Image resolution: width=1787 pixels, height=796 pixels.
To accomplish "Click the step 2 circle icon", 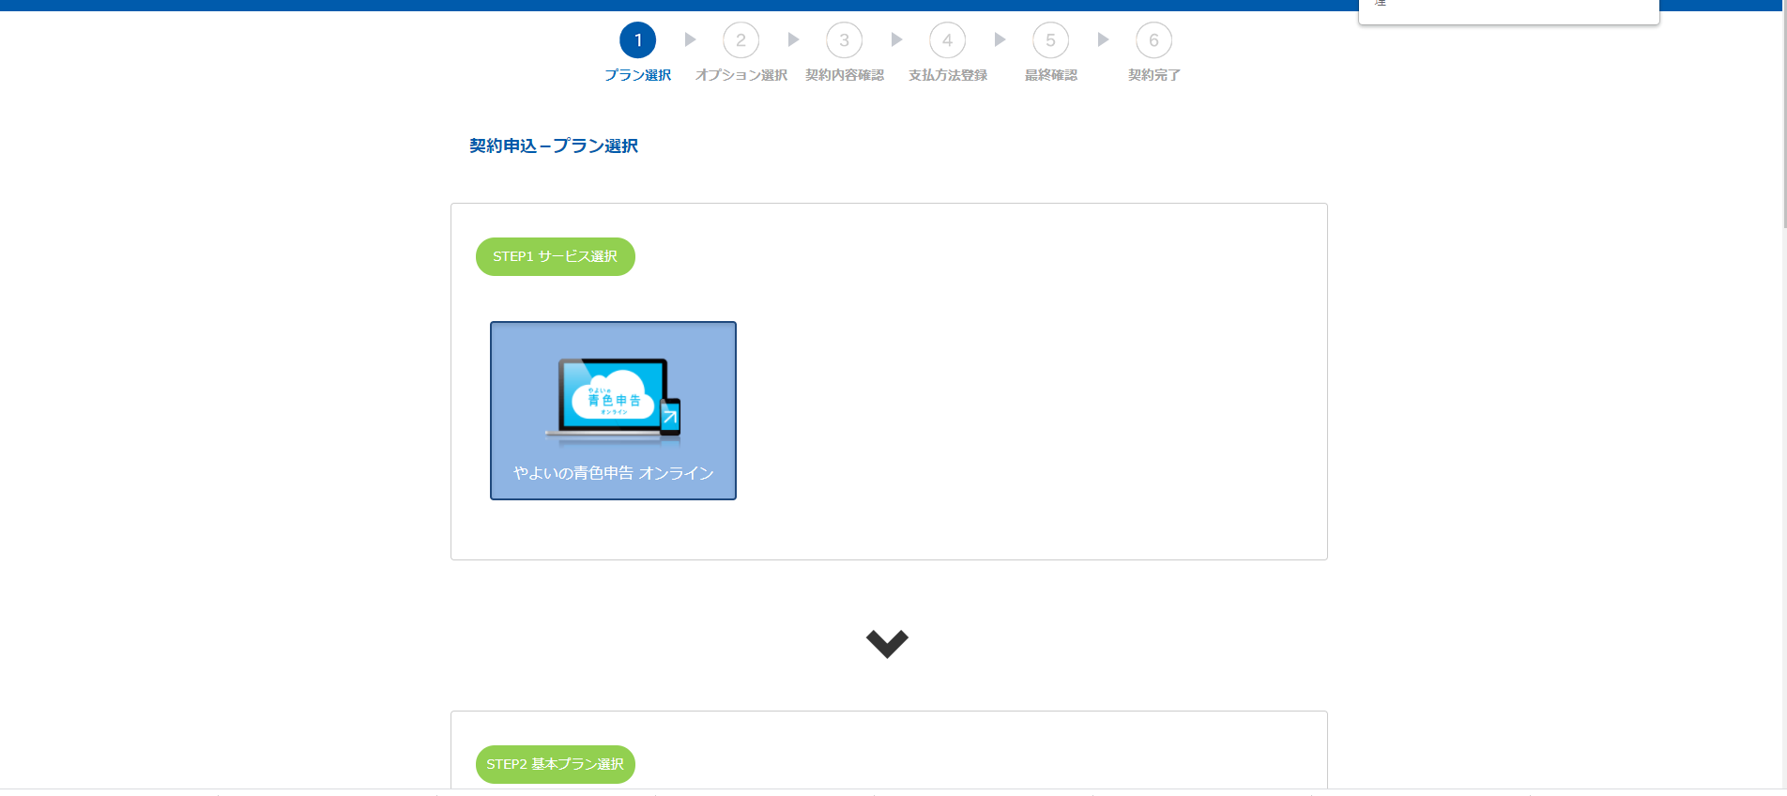I will 741,40.
